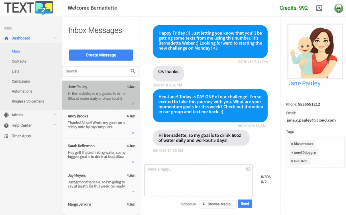The width and height of the screenshot is (346, 215).
Task: Remove the bbcustomer tag
Action: coord(292,144)
